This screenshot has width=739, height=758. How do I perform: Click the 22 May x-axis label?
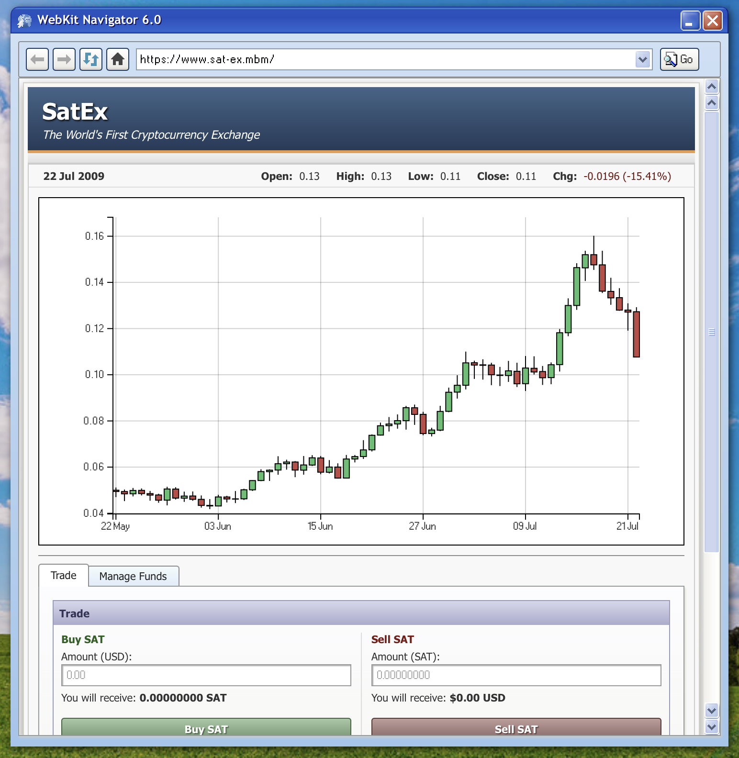(x=115, y=526)
